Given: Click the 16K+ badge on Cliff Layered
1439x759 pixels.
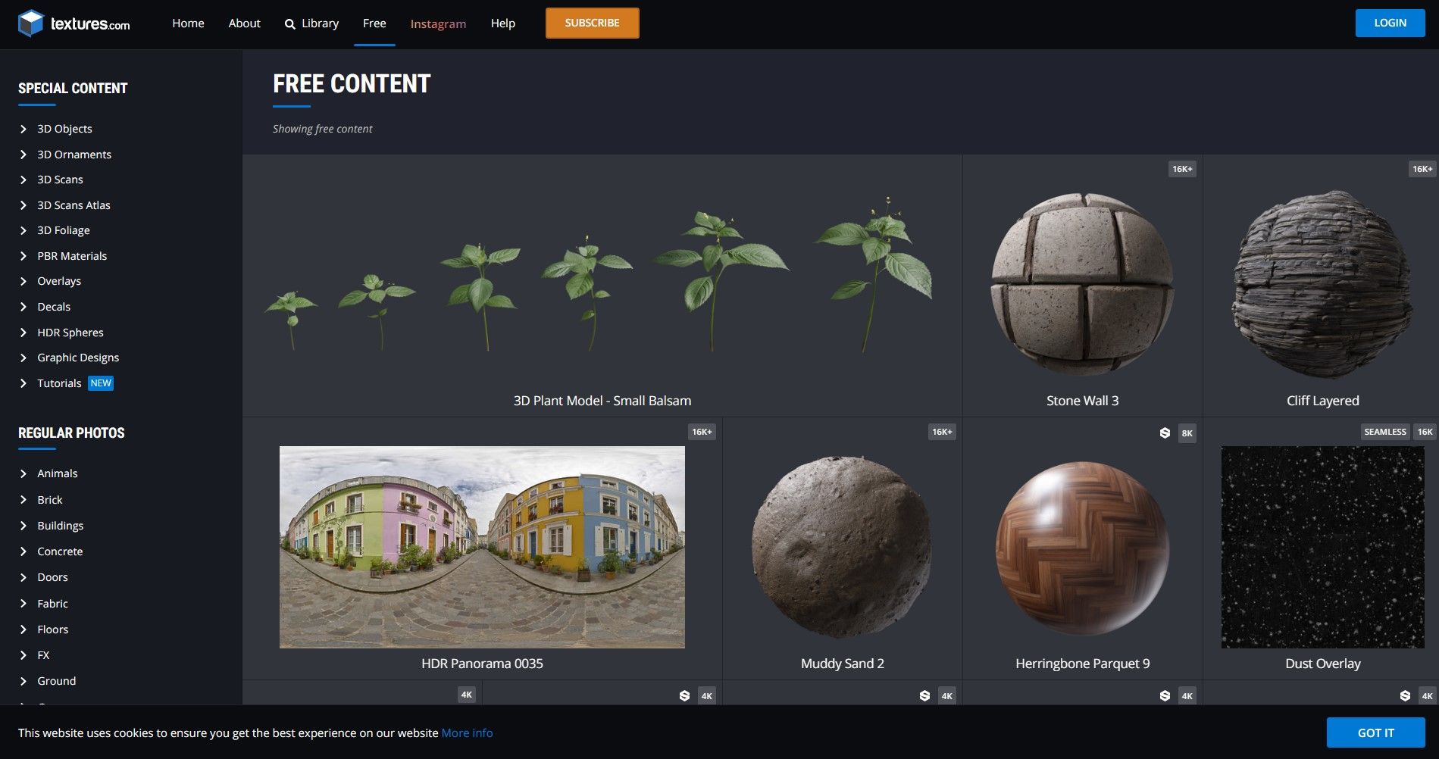Looking at the screenshot, I should click(1421, 169).
